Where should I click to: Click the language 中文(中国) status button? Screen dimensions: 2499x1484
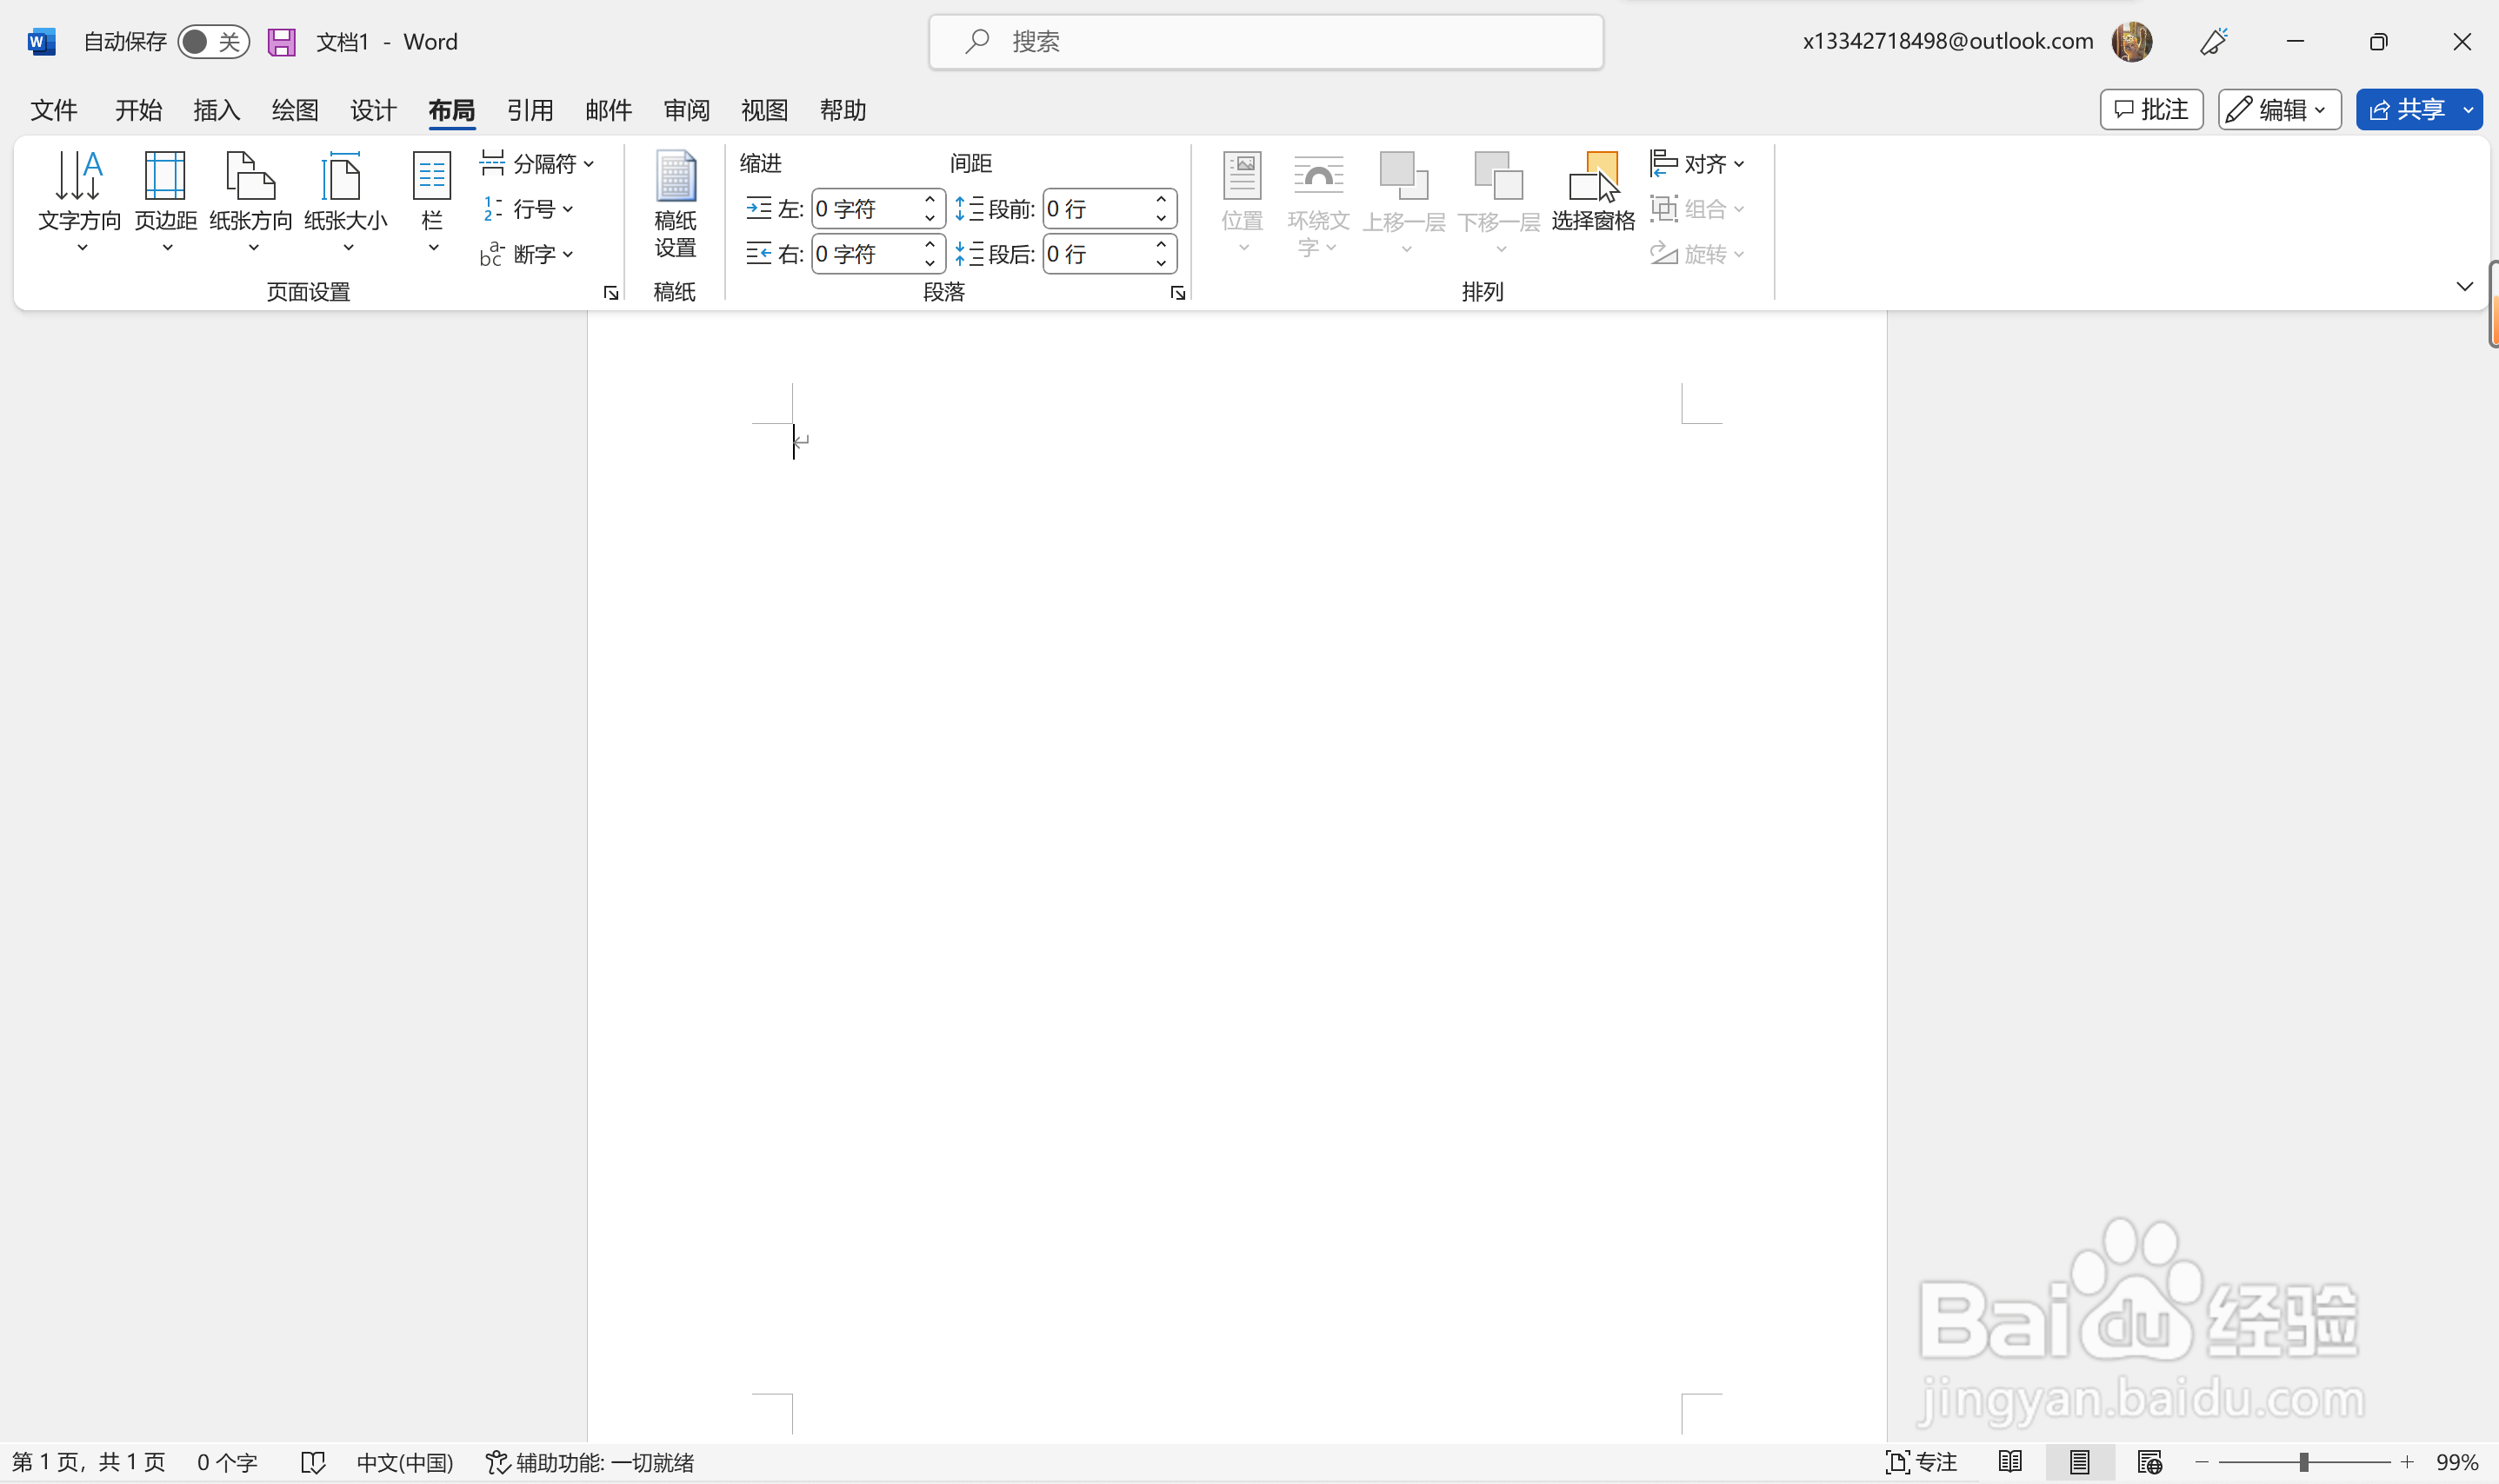pyautogui.click(x=404, y=1462)
